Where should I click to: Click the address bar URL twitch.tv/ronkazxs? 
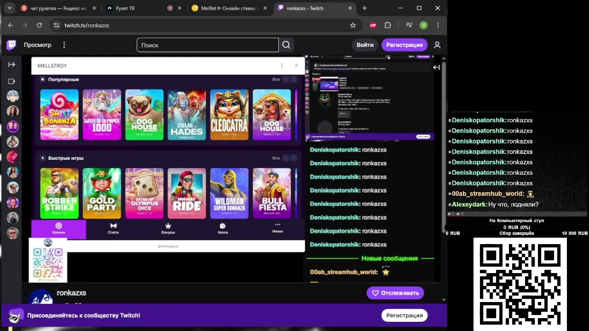tap(87, 25)
